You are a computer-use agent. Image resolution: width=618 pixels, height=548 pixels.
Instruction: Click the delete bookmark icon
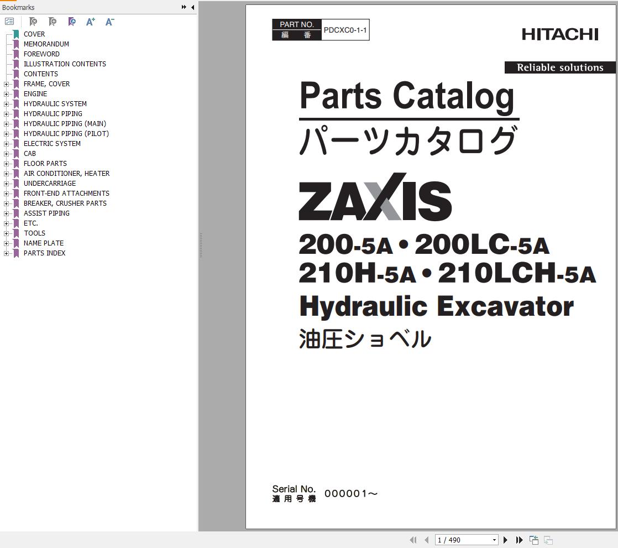(x=34, y=22)
